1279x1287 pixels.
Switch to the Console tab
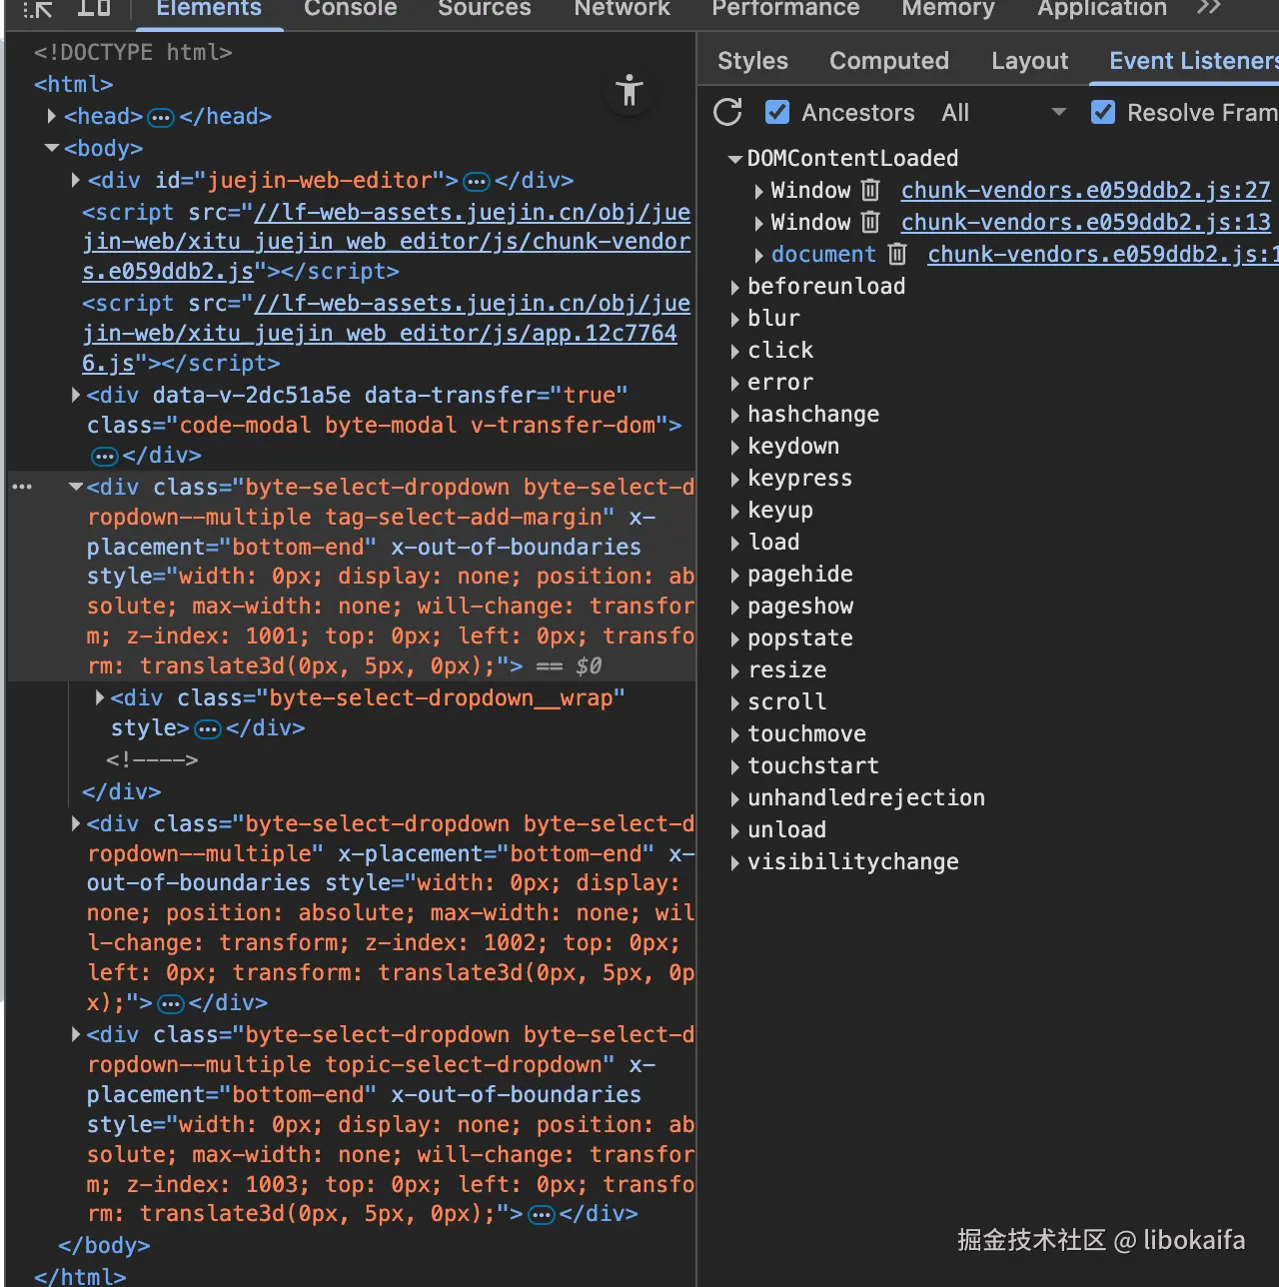click(x=351, y=9)
